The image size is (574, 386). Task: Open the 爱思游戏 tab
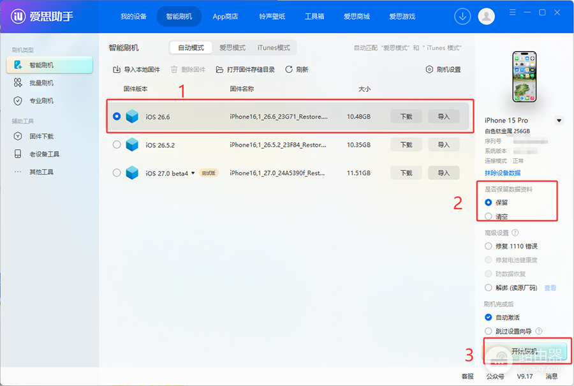[402, 17]
